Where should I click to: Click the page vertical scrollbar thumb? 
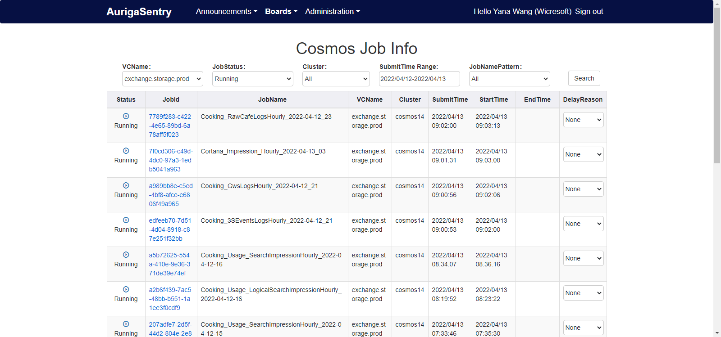tap(717, 85)
